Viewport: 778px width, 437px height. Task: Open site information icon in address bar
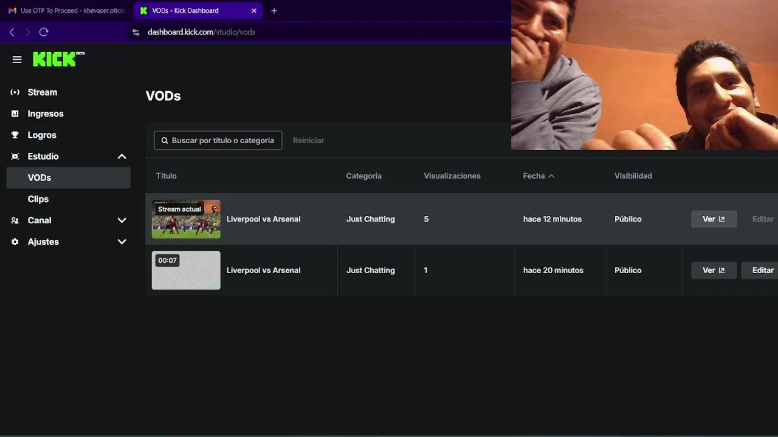(x=136, y=32)
